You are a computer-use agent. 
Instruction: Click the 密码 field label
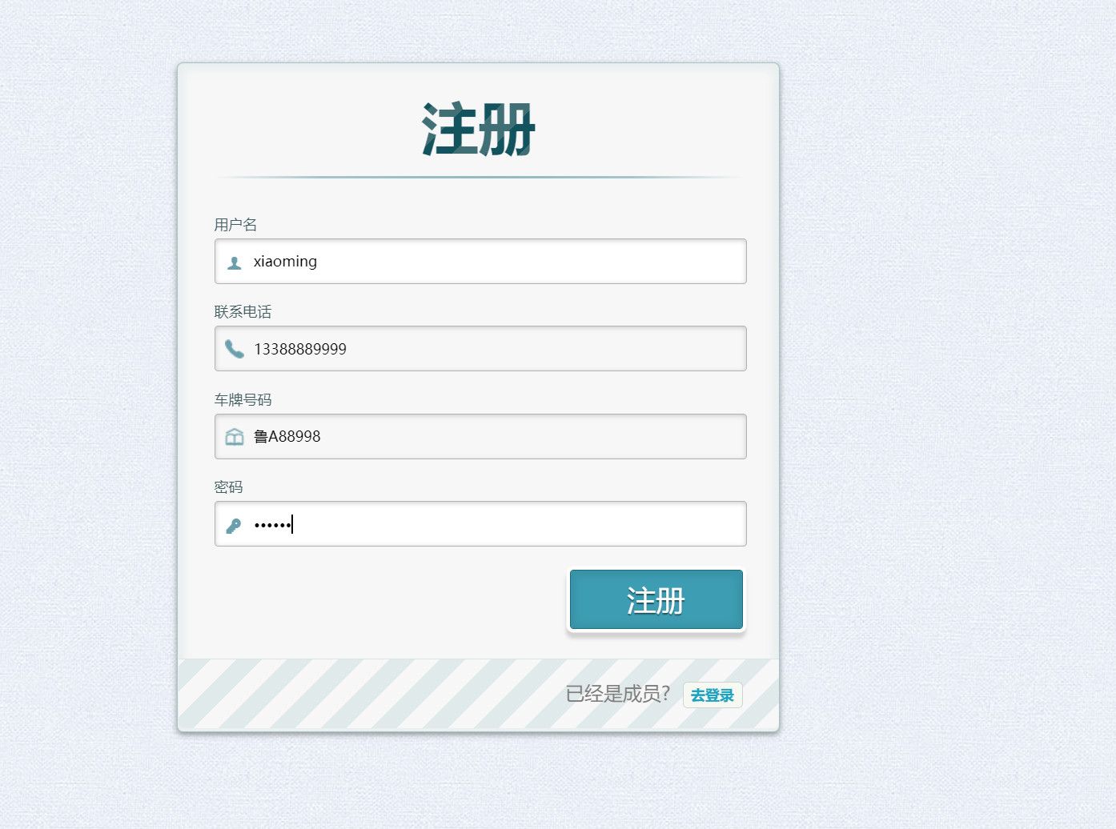[x=228, y=487]
